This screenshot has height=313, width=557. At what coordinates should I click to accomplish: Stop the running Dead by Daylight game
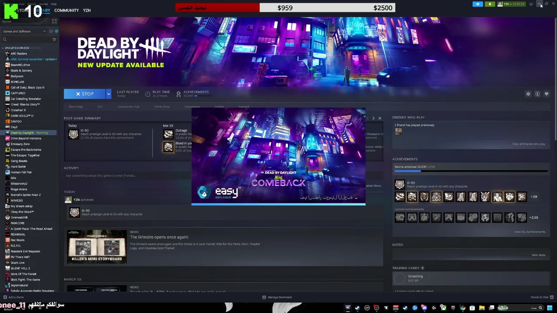(x=84, y=94)
